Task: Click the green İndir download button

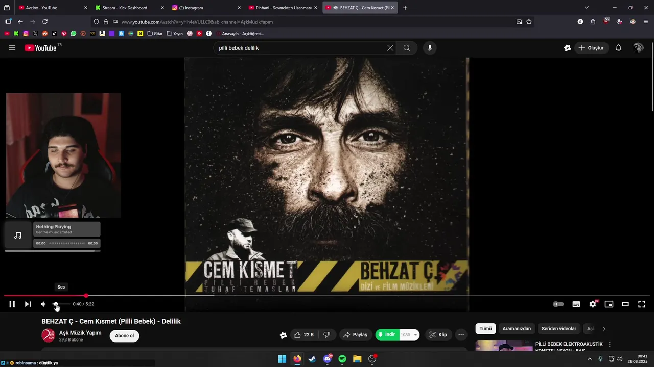Action: (387, 335)
